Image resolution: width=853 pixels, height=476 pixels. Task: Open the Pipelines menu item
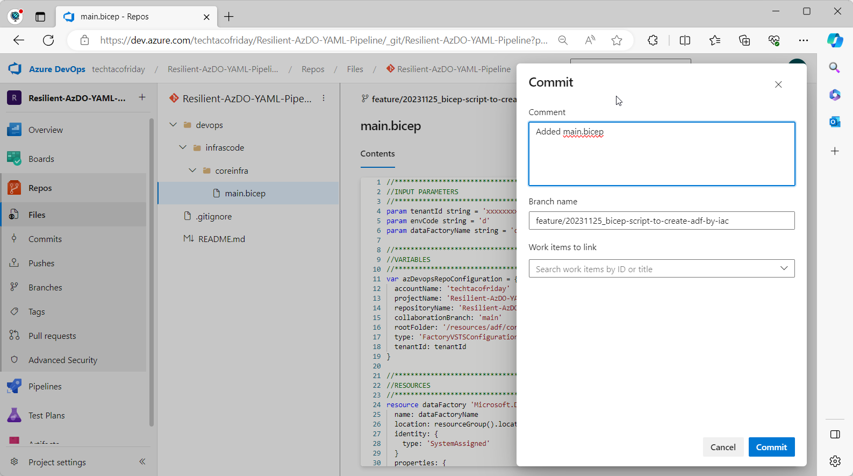[x=45, y=386]
